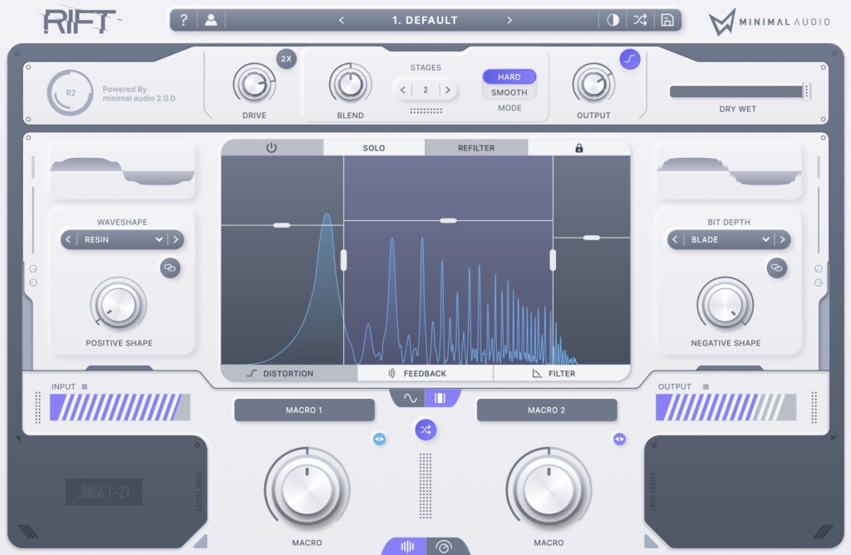
Task: Click the contrast theme icon in the top bar
Action: (x=613, y=19)
